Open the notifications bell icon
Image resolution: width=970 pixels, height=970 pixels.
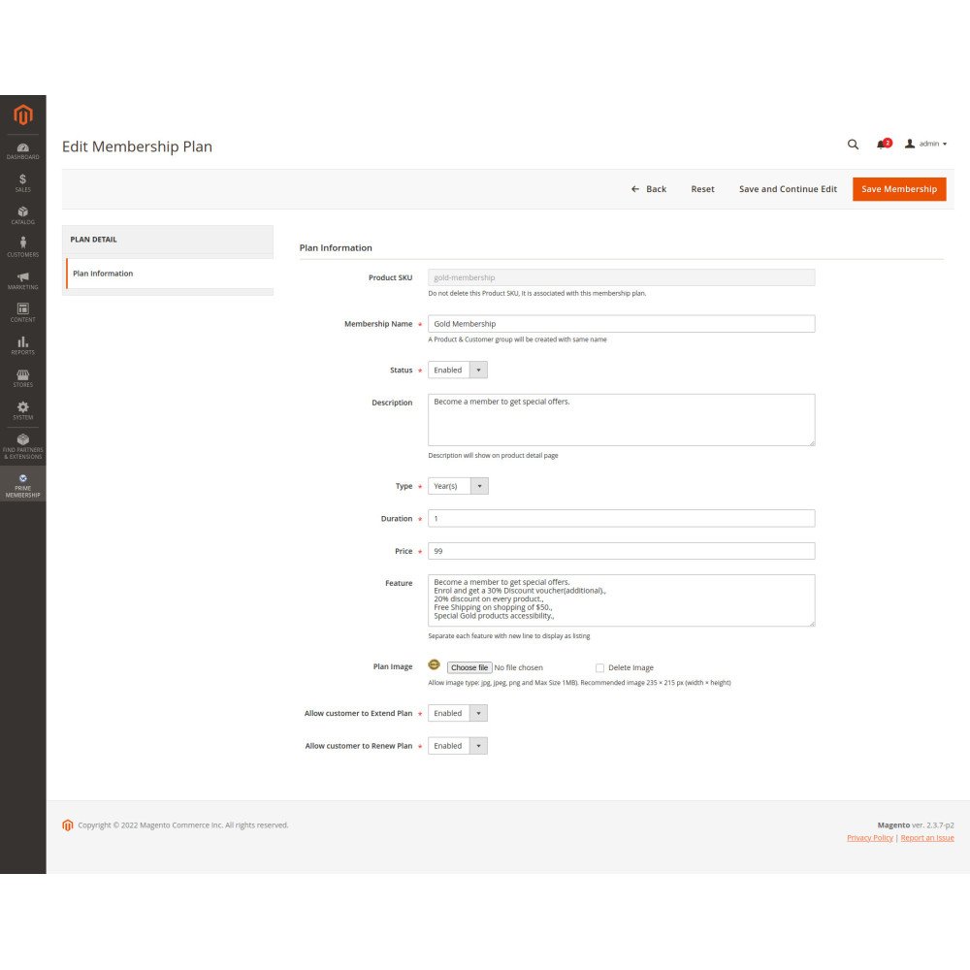(x=883, y=145)
